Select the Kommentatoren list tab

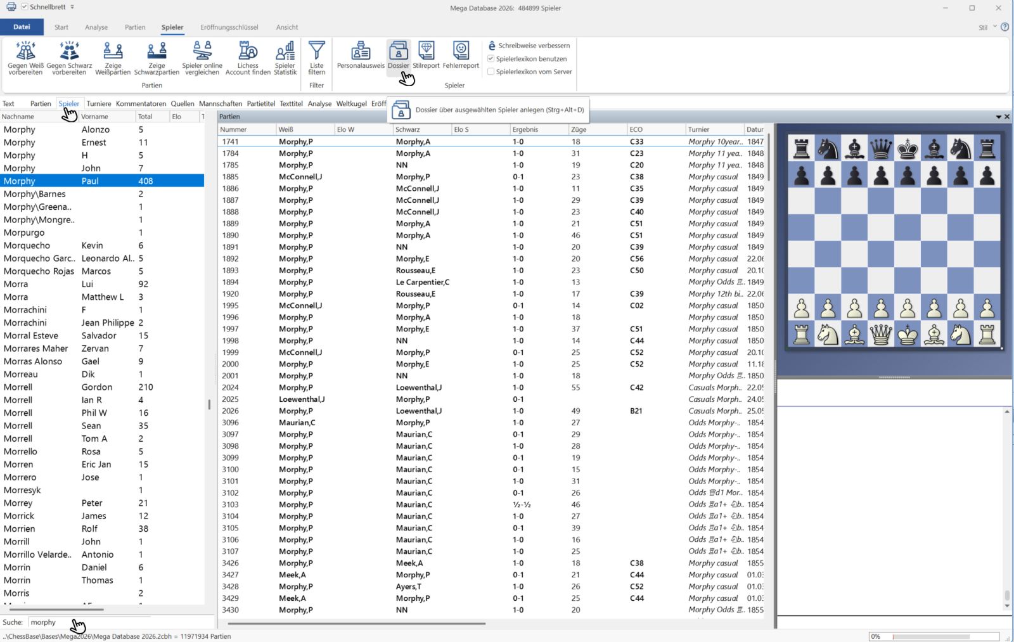[141, 103]
